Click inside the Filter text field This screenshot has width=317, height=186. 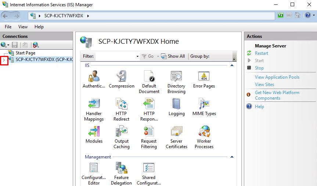coord(116,56)
